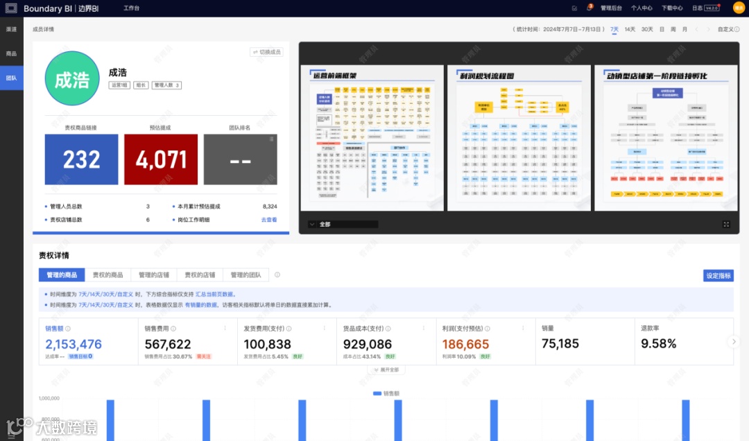This screenshot has width=749, height=441.
Task: Select 14天 time range
Action: [630, 29]
